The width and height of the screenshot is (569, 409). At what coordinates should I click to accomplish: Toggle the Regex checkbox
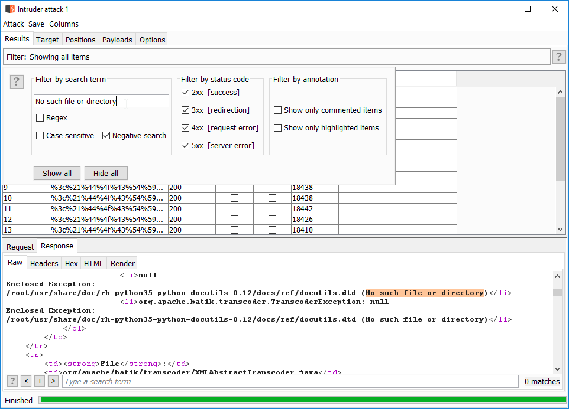[x=40, y=118]
